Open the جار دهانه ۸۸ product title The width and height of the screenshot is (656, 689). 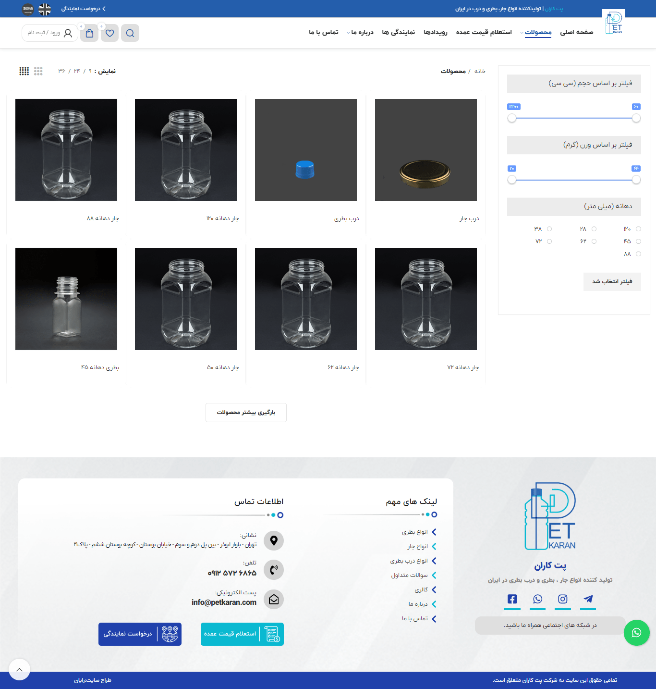[103, 218]
